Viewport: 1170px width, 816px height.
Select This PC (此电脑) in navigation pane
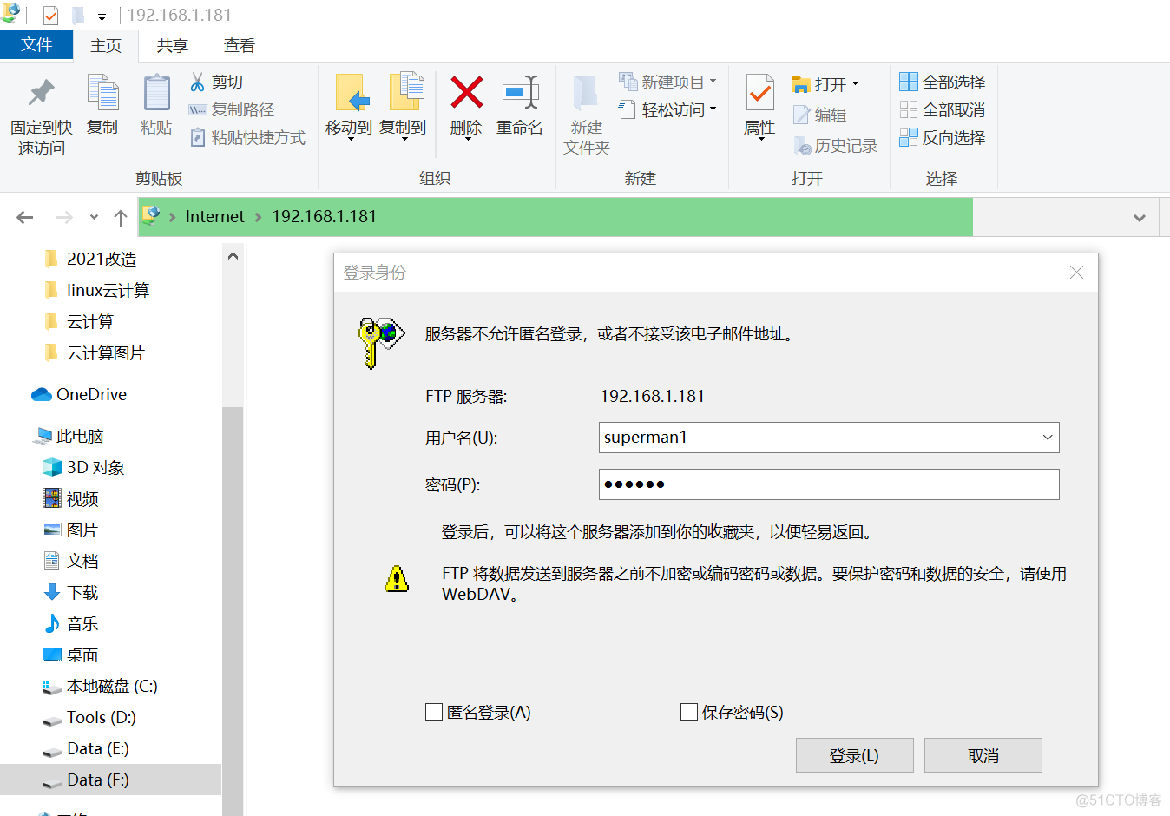pyautogui.click(x=69, y=436)
